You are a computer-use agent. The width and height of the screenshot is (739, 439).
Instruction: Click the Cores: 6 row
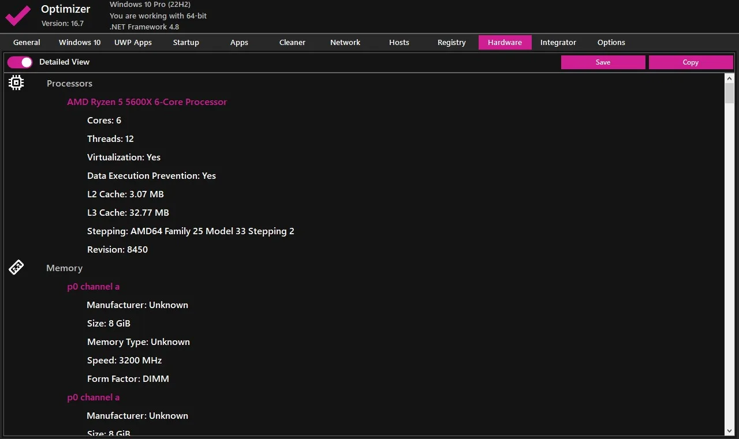[x=104, y=121]
